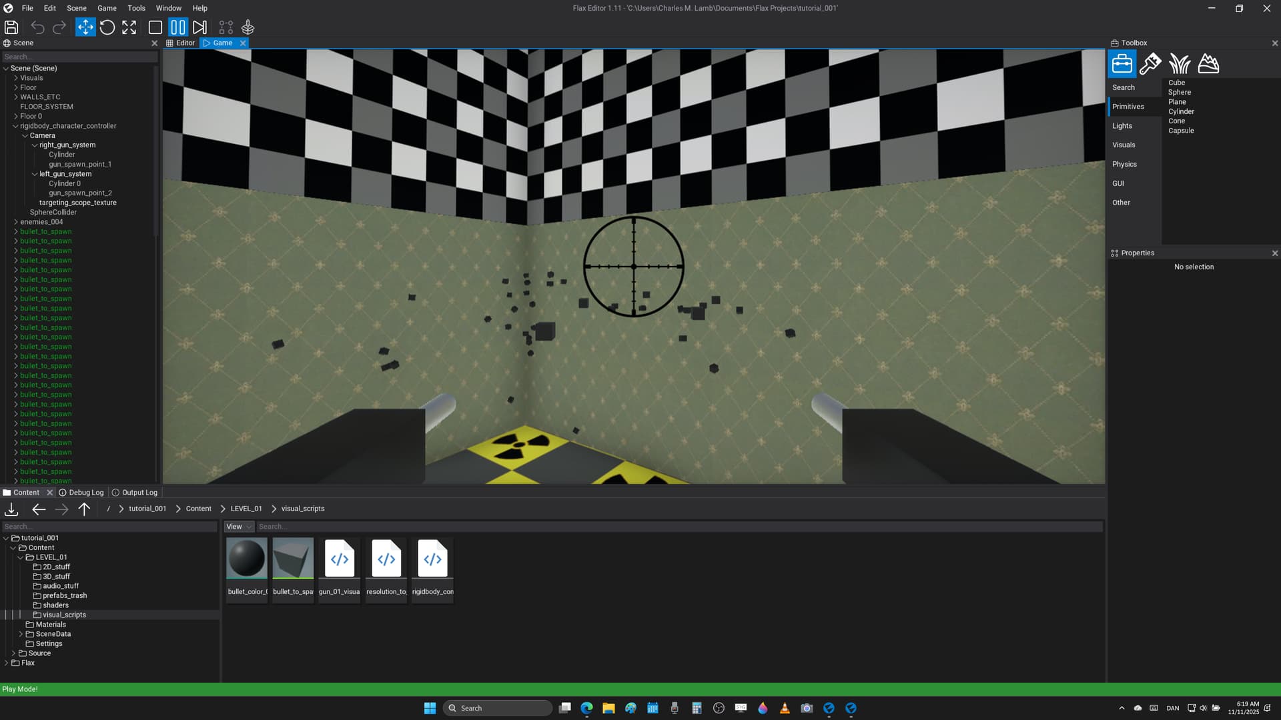
Task: Select the Rotate gizmo tool
Action: (107, 27)
